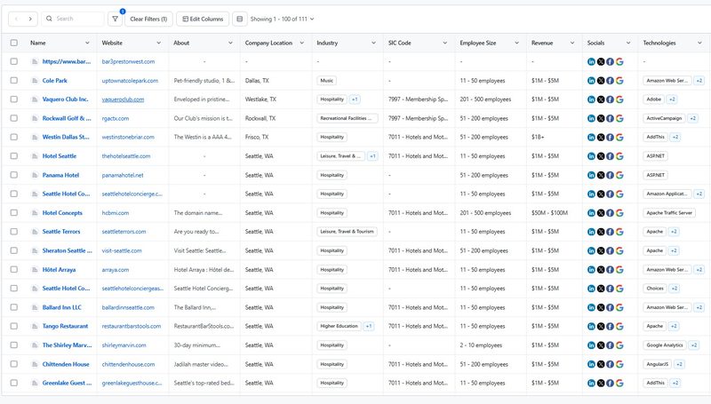Select the "$50M - $100M" revenue cell
The height and width of the screenshot is (404, 711).
pos(549,213)
